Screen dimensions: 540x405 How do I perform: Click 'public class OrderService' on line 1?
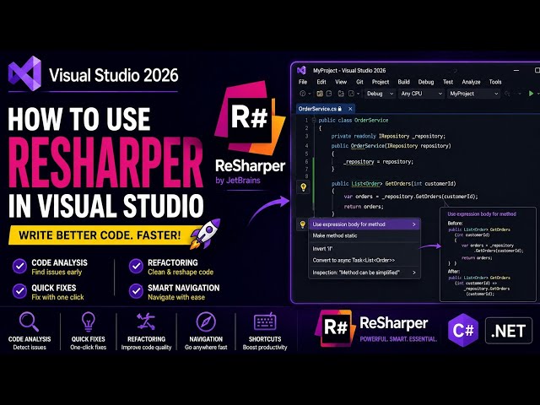point(354,120)
